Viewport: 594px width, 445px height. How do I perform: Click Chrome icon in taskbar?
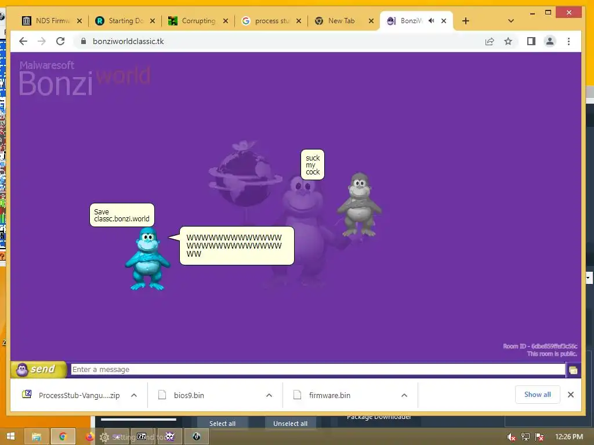coord(63,437)
